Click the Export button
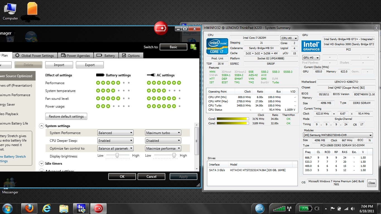The height and width of the screenshot is (214, 381). 90,65
